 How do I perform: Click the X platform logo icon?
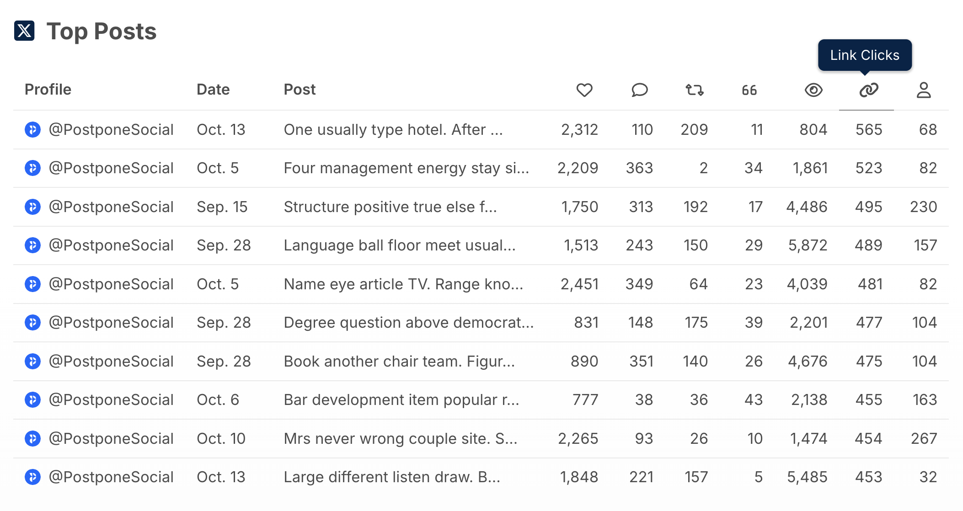(x=25, y=31)
